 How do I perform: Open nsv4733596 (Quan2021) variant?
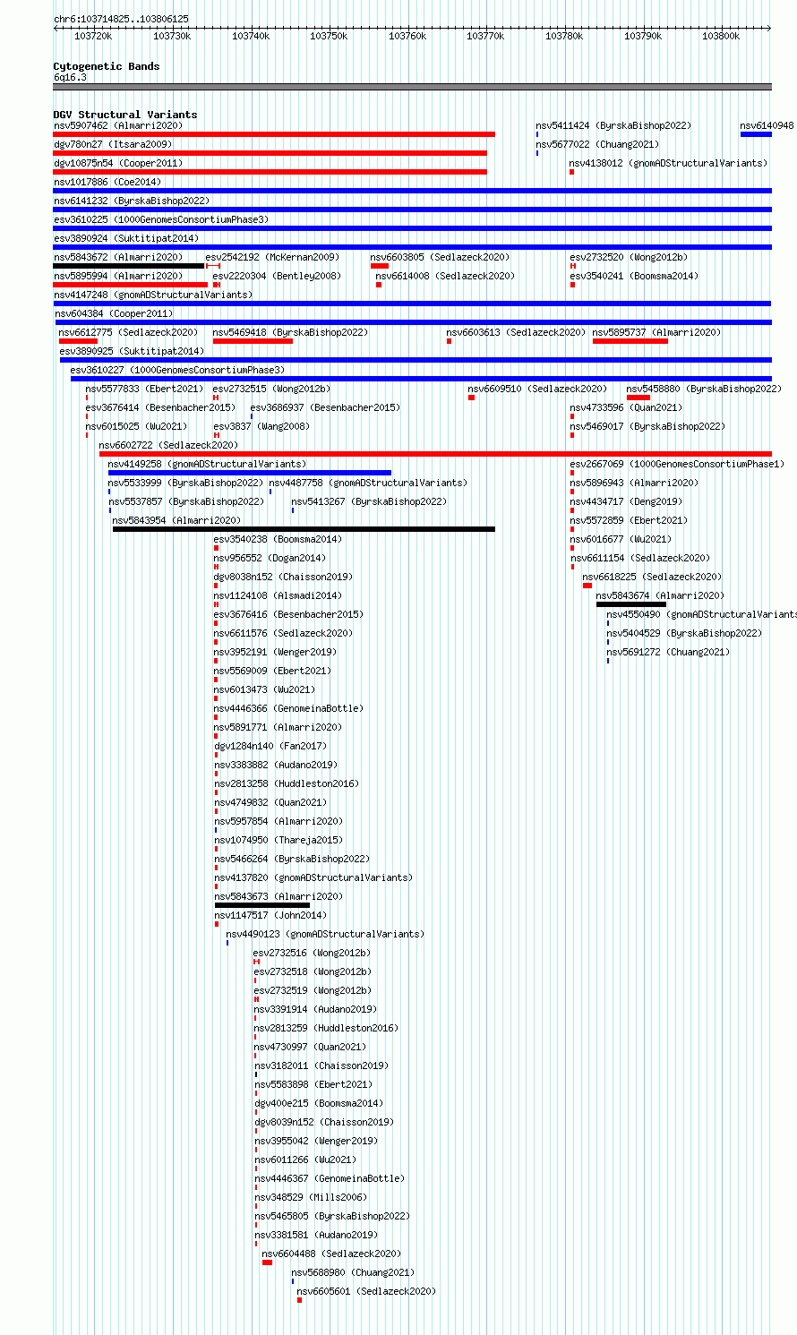click(627, 408)
